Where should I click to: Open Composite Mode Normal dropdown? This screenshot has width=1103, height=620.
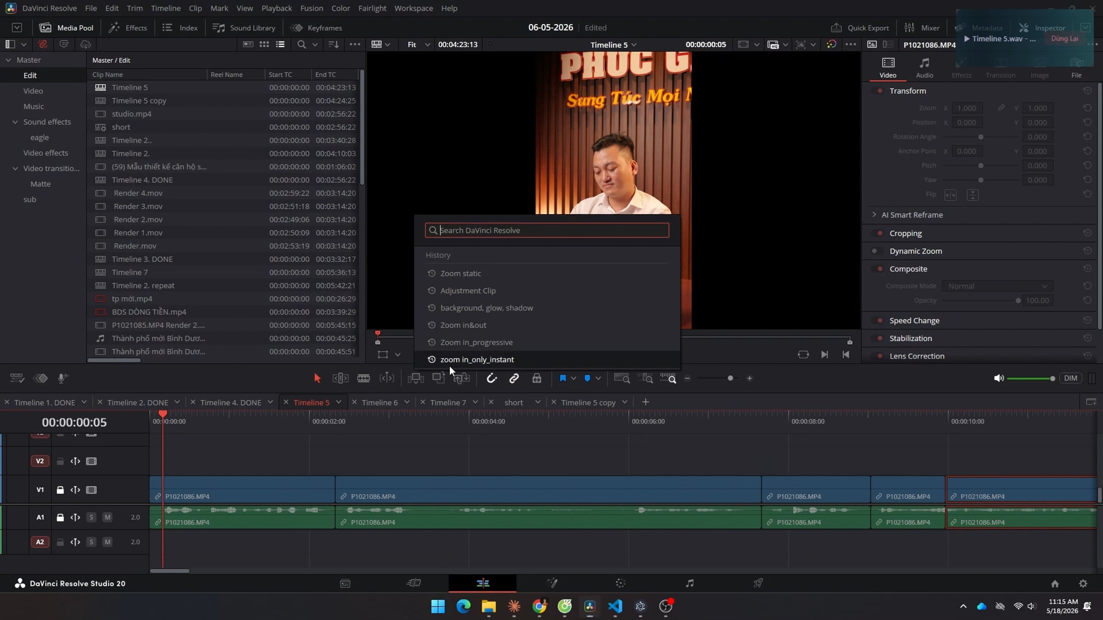[998, 286]
